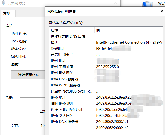The width and height of the screenshot is (165, 138).
Task: Close the 网络连接详细信息 dialog
Action: pos(162,11)
